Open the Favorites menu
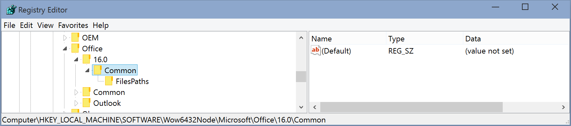 point(73,25)
